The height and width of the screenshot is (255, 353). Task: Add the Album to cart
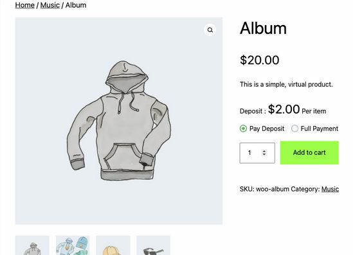pyautogui.click(x=309, y=153)
